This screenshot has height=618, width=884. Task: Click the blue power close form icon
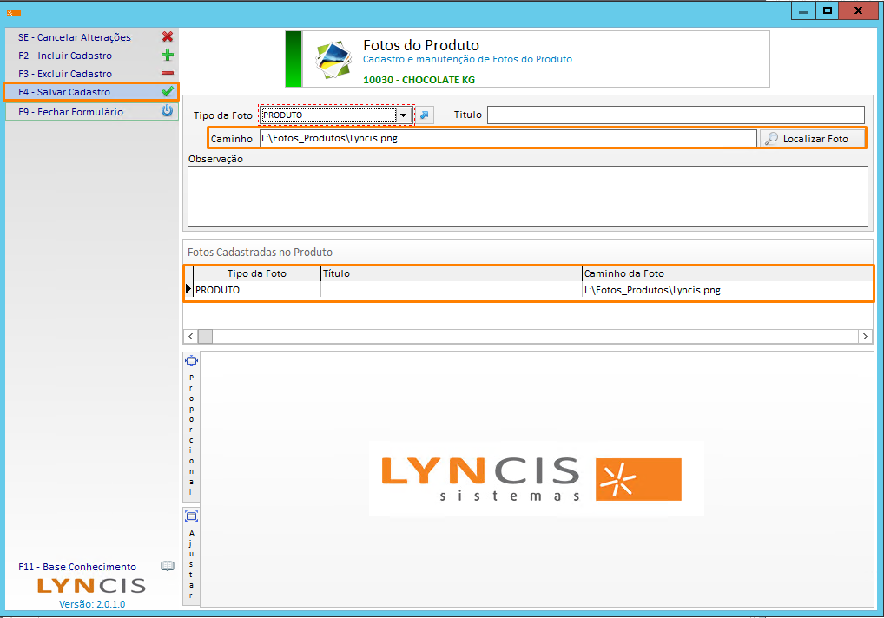[x=168, y=111]
